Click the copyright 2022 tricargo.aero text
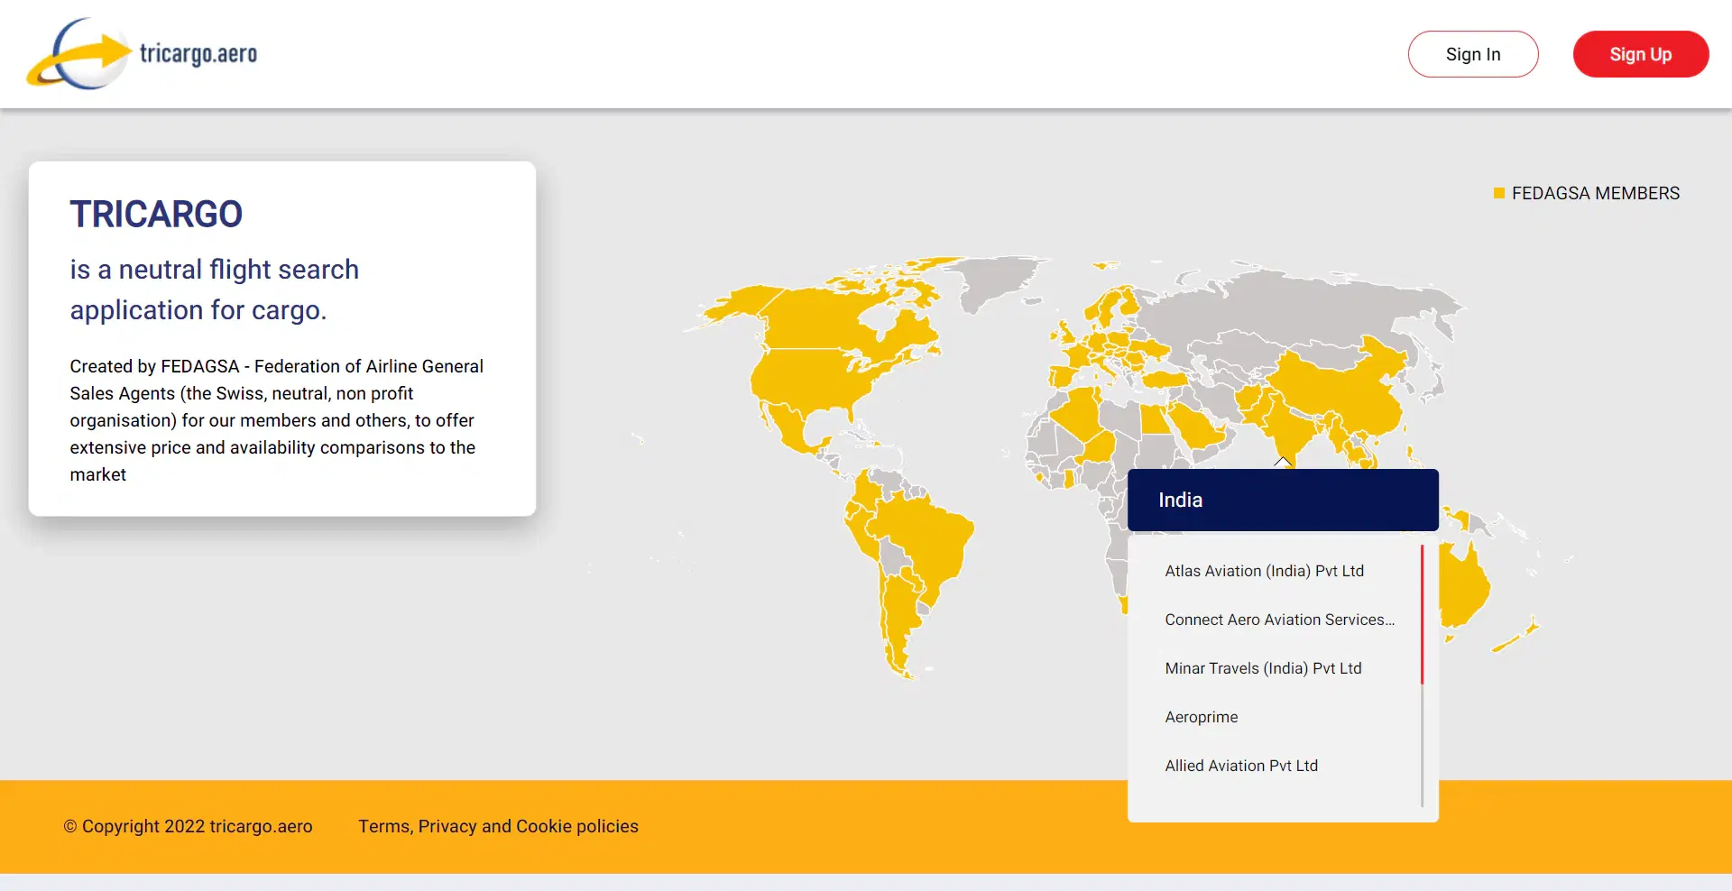This screenshot has height=891, width=1732. (189, 826)
